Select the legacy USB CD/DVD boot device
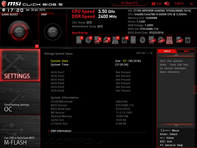Screen dimensions: 197x148 (x=161, y=40)
